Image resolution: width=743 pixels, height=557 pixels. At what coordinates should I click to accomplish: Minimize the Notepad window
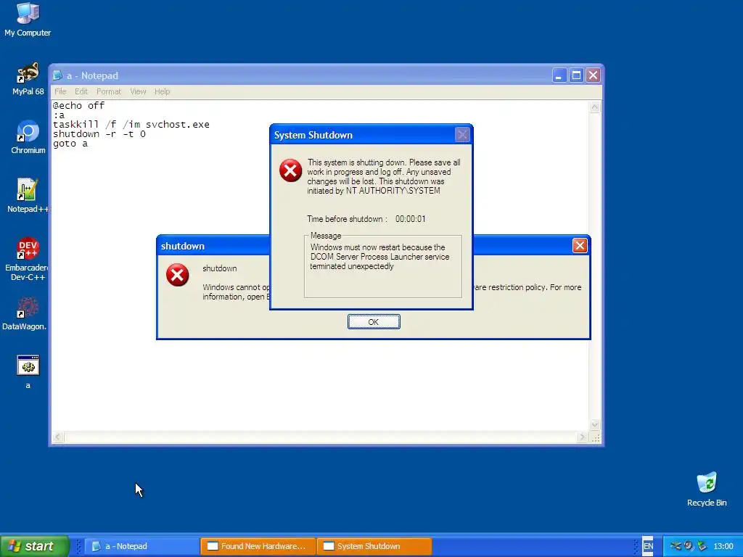559,75
